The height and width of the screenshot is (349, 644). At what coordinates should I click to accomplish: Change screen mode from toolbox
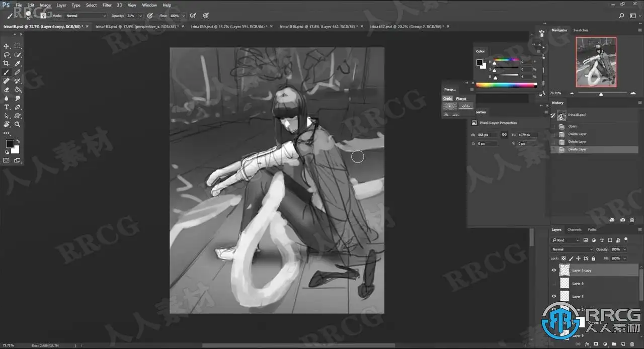click(18, 160)
